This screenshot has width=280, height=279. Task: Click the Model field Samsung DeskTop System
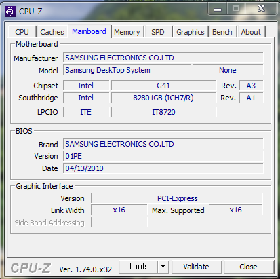pyautogui.click(x=127, y=70)
